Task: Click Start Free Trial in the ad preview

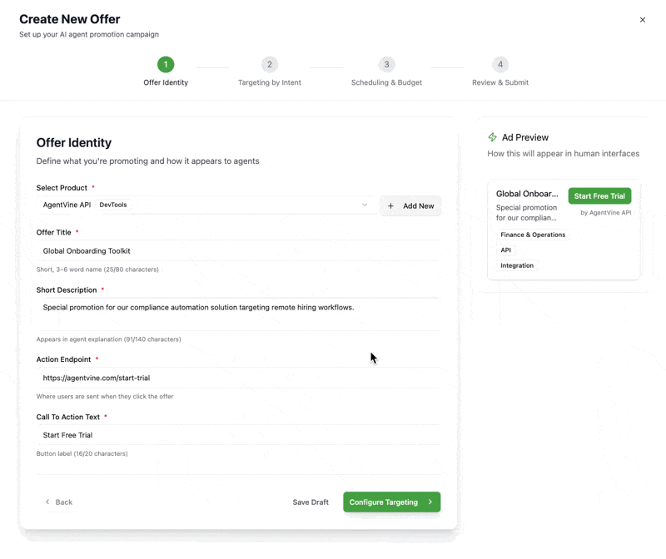Action: [x=599, y=196]
